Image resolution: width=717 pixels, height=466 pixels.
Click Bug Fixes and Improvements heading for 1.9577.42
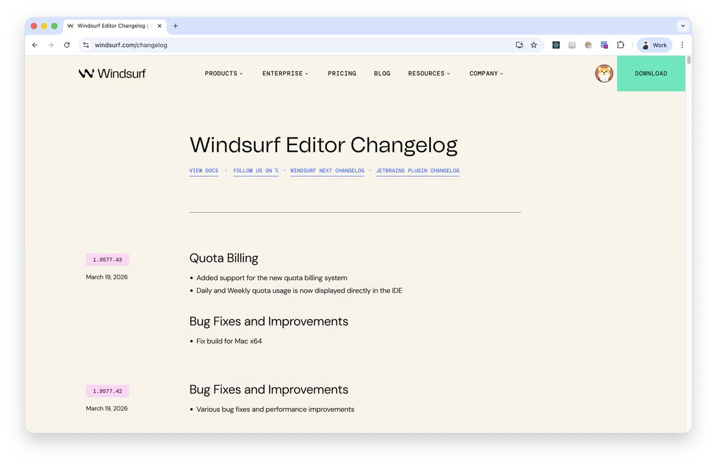(x=269, y=390)
